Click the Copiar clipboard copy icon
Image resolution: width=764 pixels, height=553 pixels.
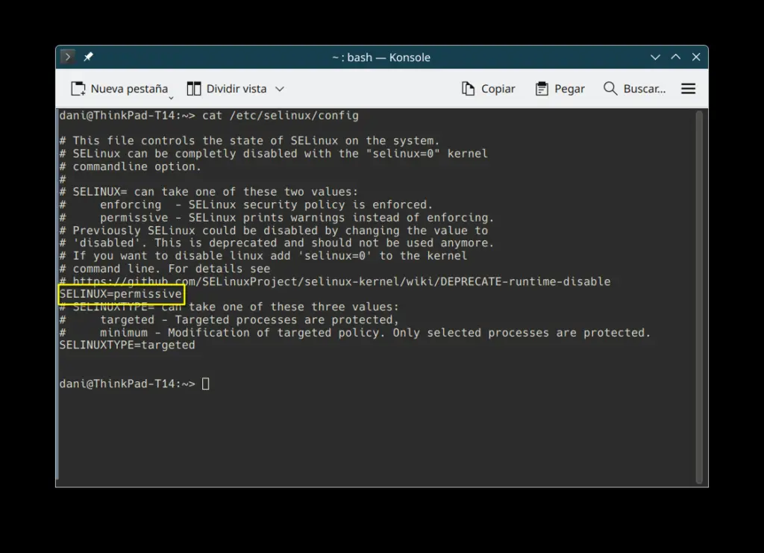469,89
